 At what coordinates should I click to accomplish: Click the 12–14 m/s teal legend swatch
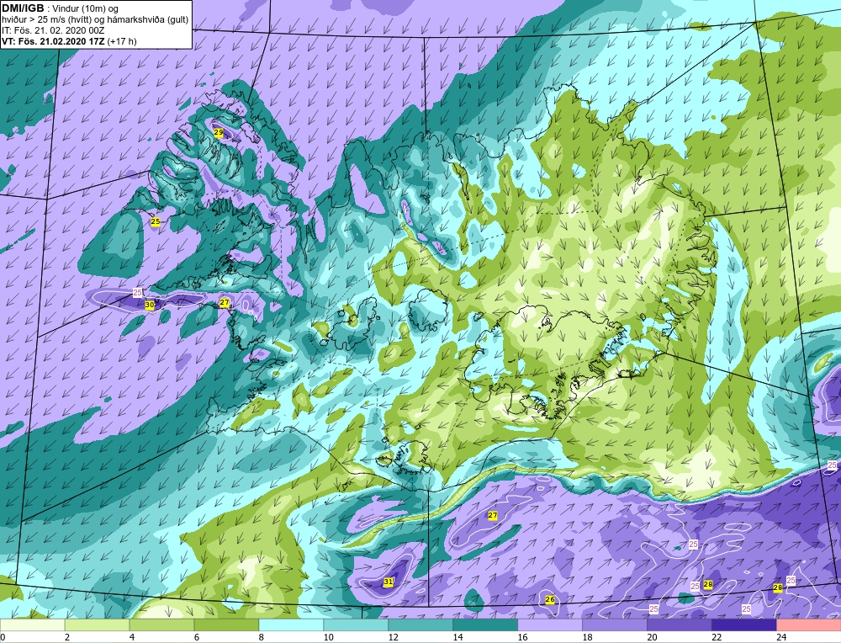[420, 625]
